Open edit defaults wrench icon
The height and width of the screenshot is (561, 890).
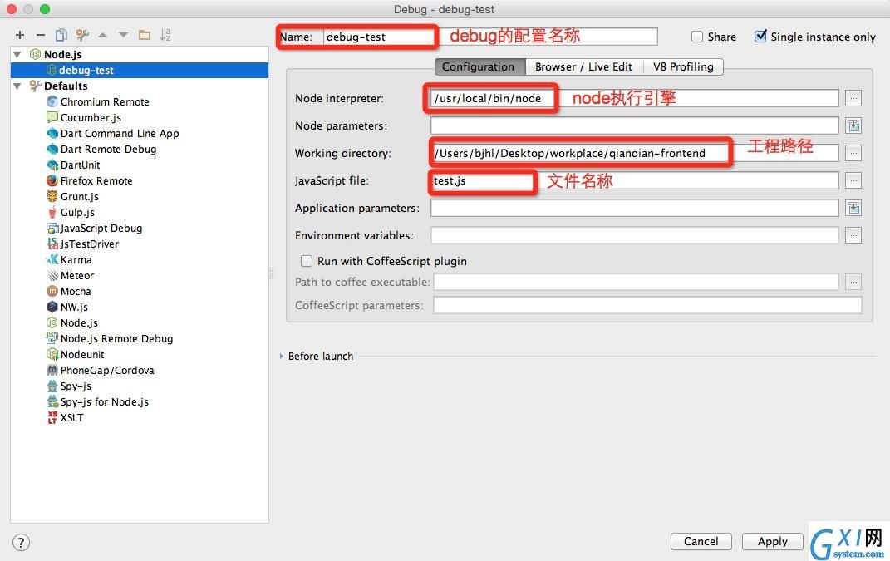pyautogui.click(x=82, y=35)
